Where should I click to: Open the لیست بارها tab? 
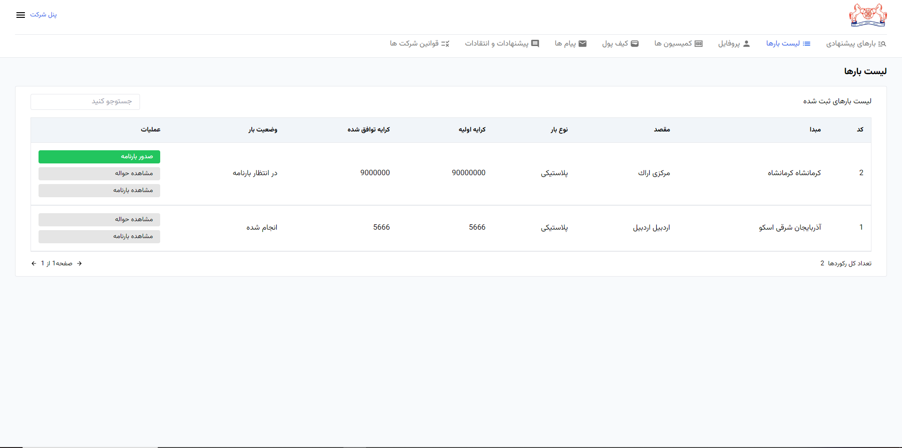788,44
